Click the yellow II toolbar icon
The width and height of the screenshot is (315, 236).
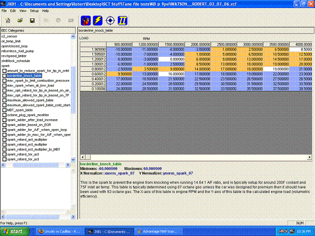click(x=123, y=20)
